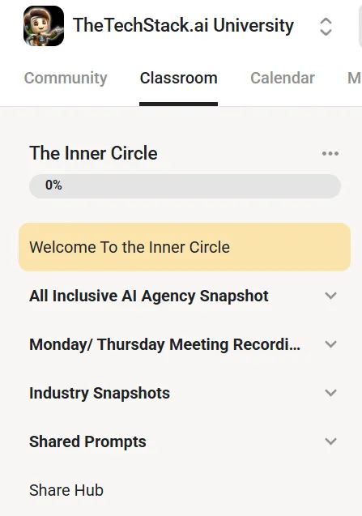Select the Industry Snapshots section title
Viewport: 362px width, 516px height.
click(100, 393)
